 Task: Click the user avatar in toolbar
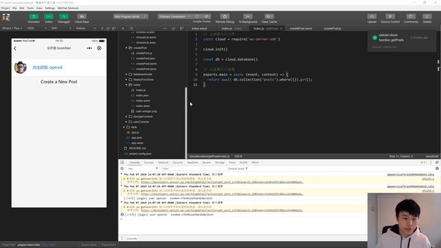click(x=6, y=18)
